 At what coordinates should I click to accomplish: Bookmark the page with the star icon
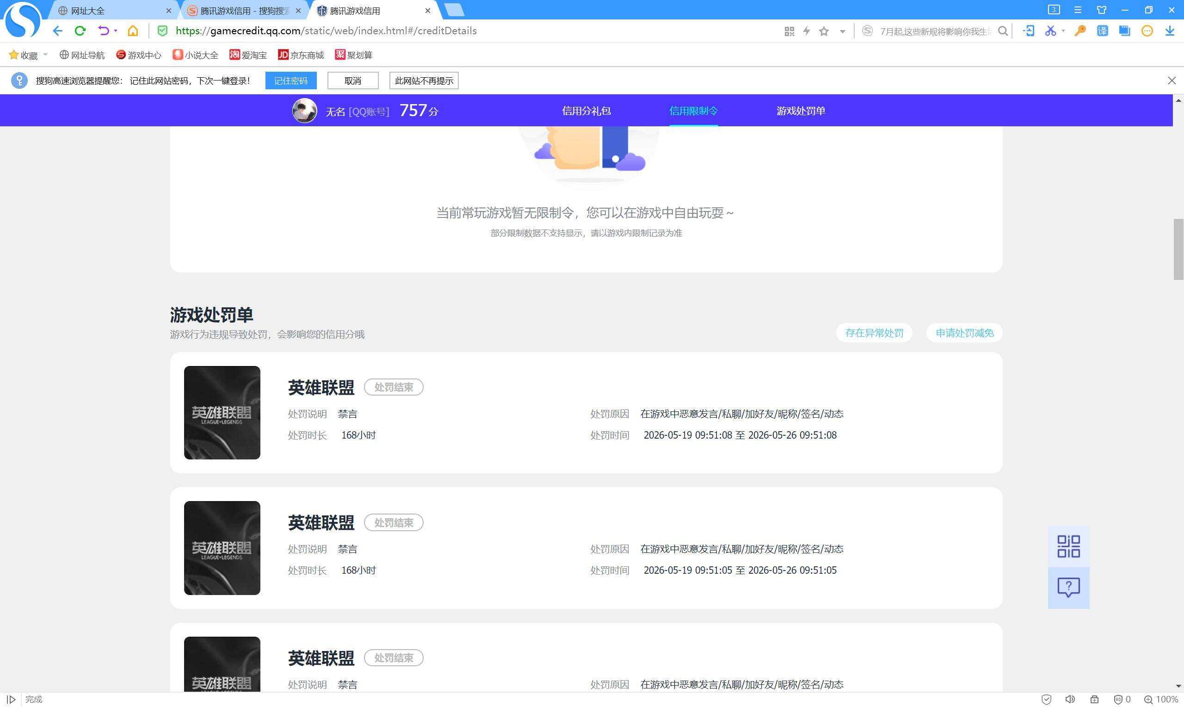[824, 31]
